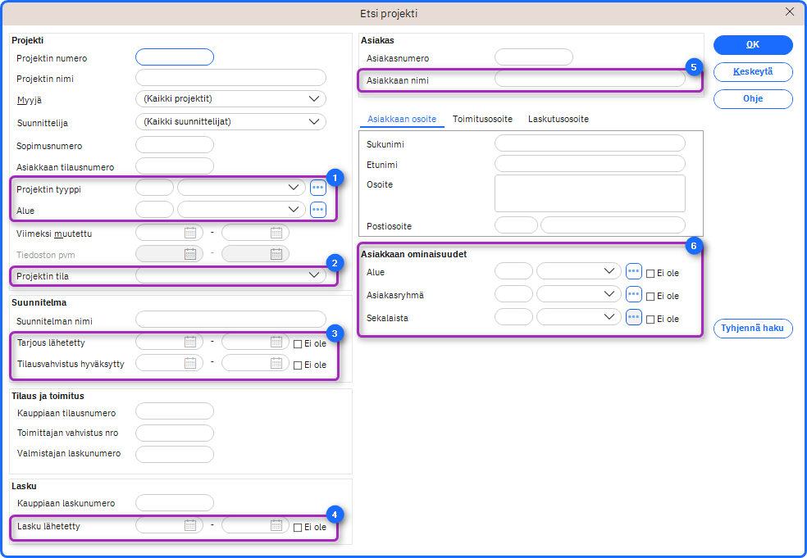Viewport: 807px width, 558px height.
Task: Open calendar for Tilausvahvistus hyväksytty end date
Action: point(276,363)
